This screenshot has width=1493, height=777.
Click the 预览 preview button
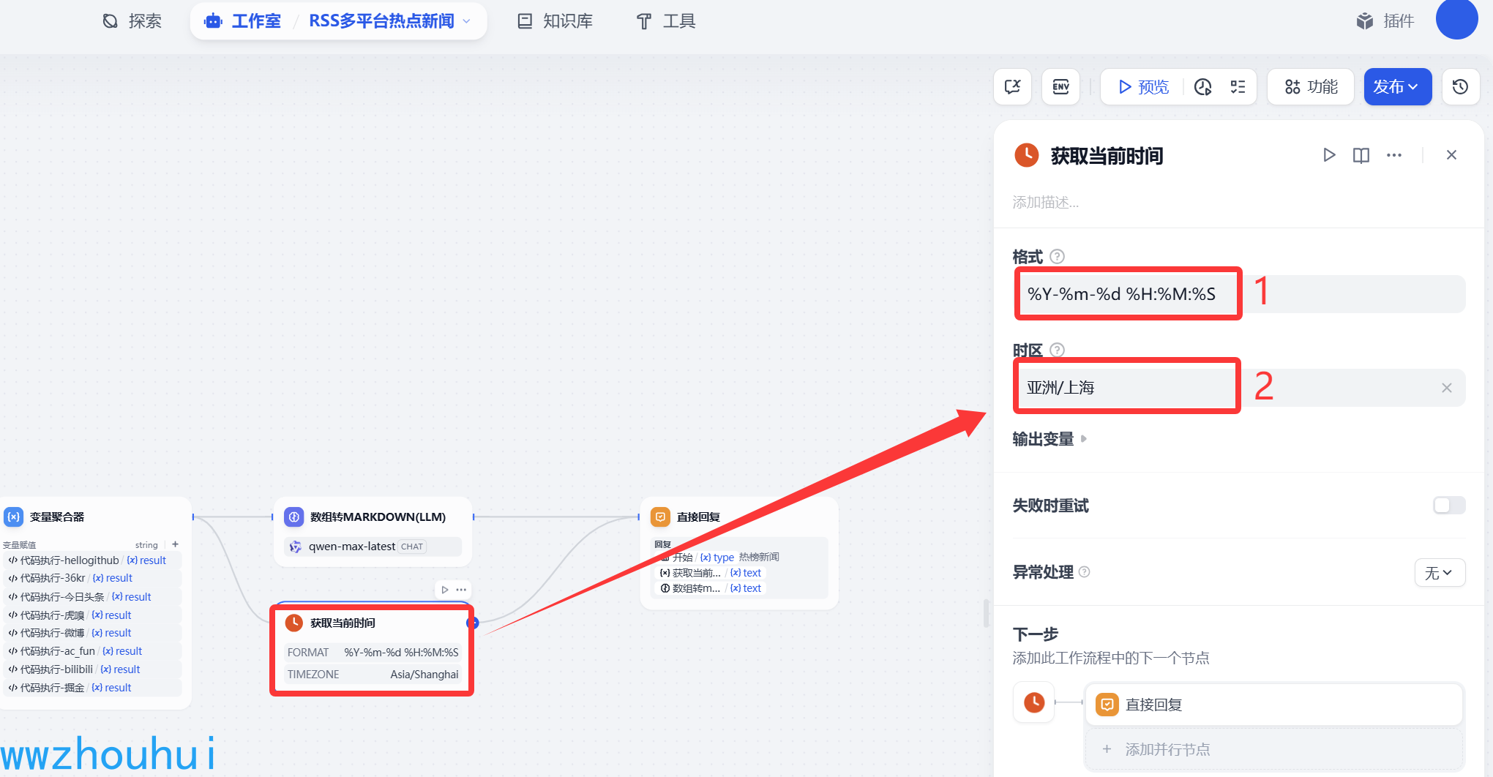point(1143,87)
